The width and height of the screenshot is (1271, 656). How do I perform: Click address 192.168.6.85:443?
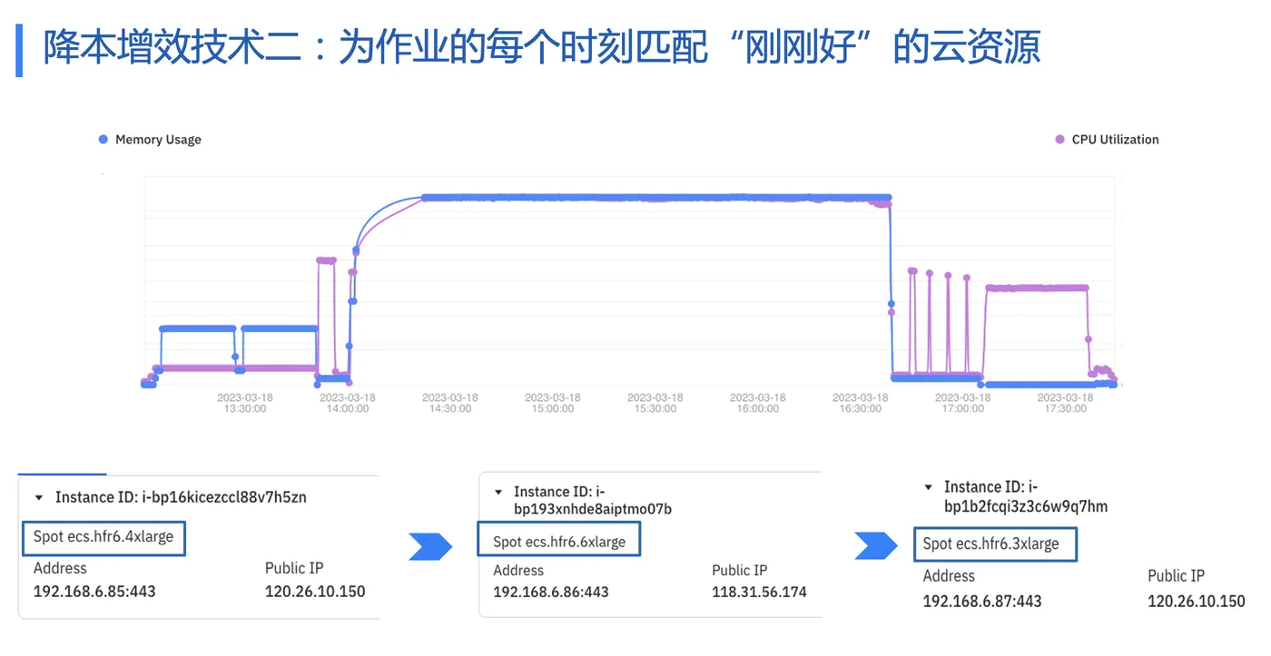coord(94,592)
